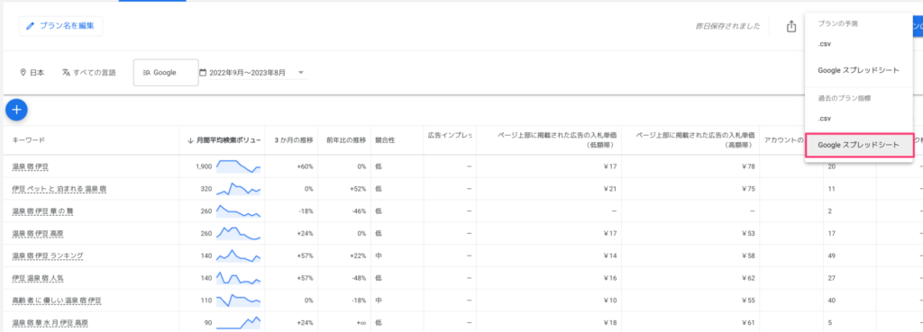Click 日本 location filter

coord(32,73)
